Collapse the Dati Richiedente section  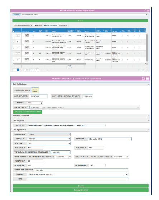point(149,84)
